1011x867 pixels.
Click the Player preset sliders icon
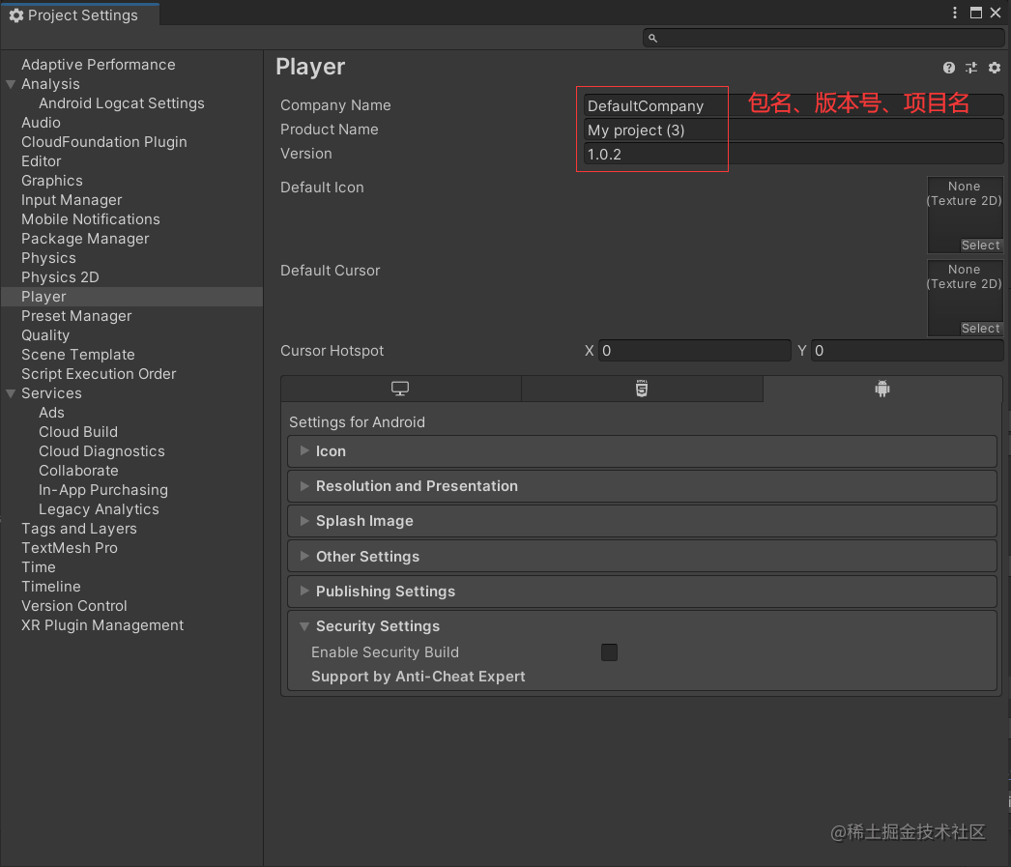971,68
